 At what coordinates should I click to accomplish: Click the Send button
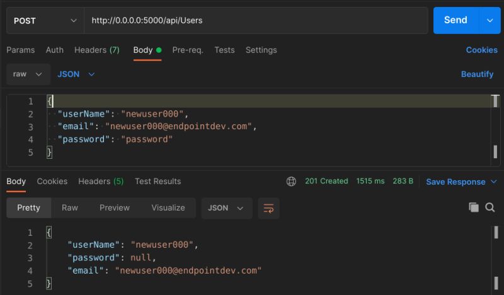(455, 20)
